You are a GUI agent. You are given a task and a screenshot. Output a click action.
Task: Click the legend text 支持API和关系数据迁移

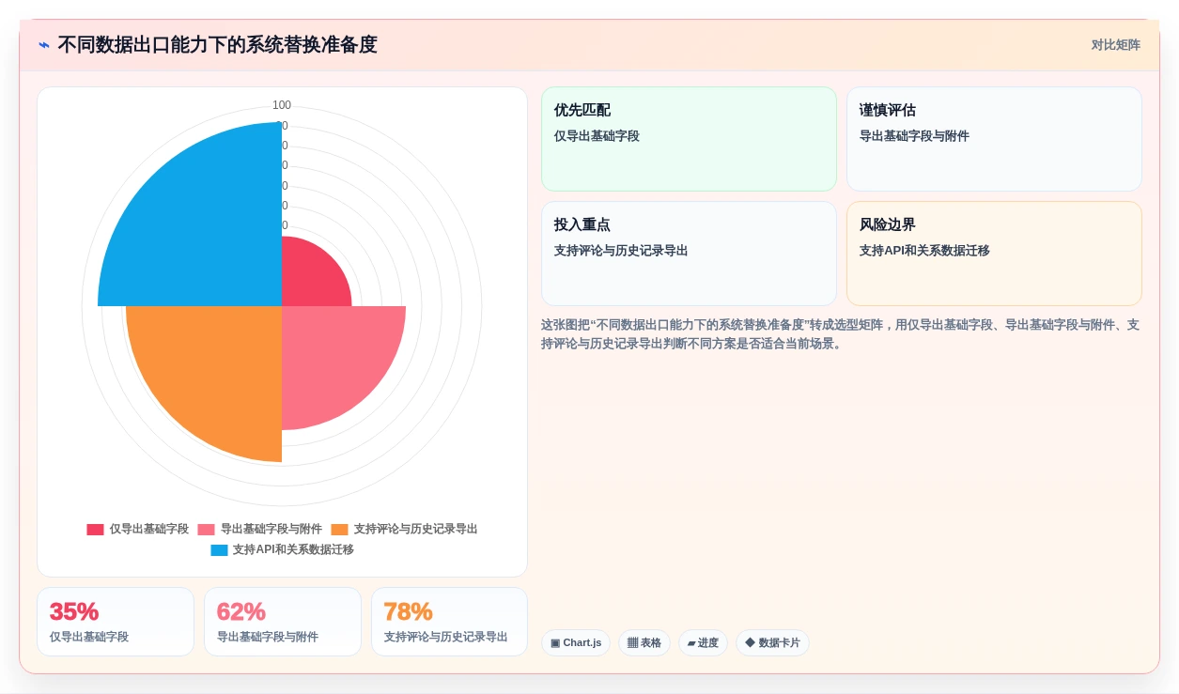click(293, 550)
